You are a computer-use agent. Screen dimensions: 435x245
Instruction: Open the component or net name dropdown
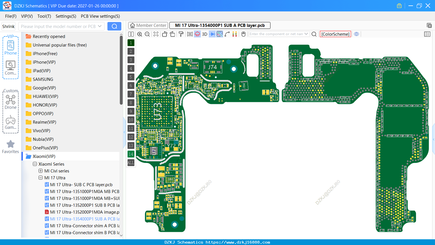coord(306,34)
